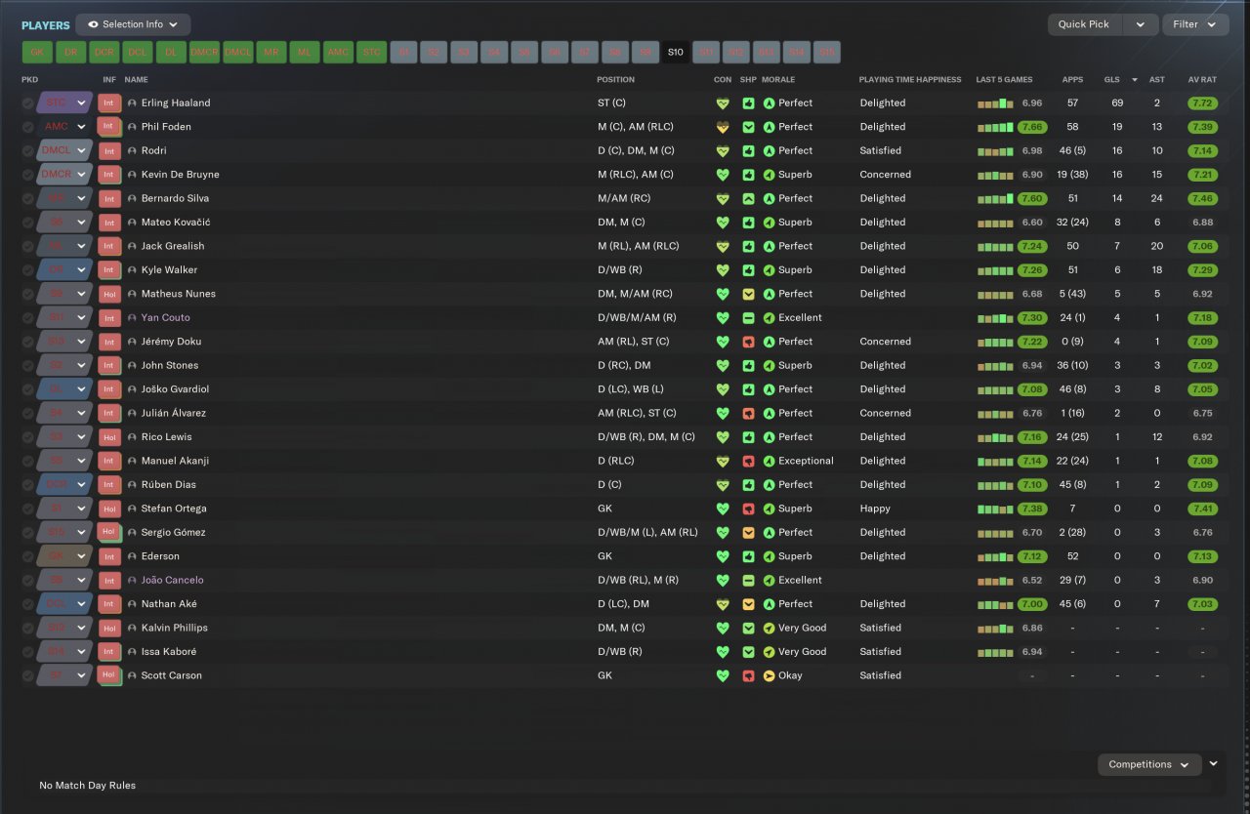Sort by the Playing Time Happiness header

(x=910, y=80)
